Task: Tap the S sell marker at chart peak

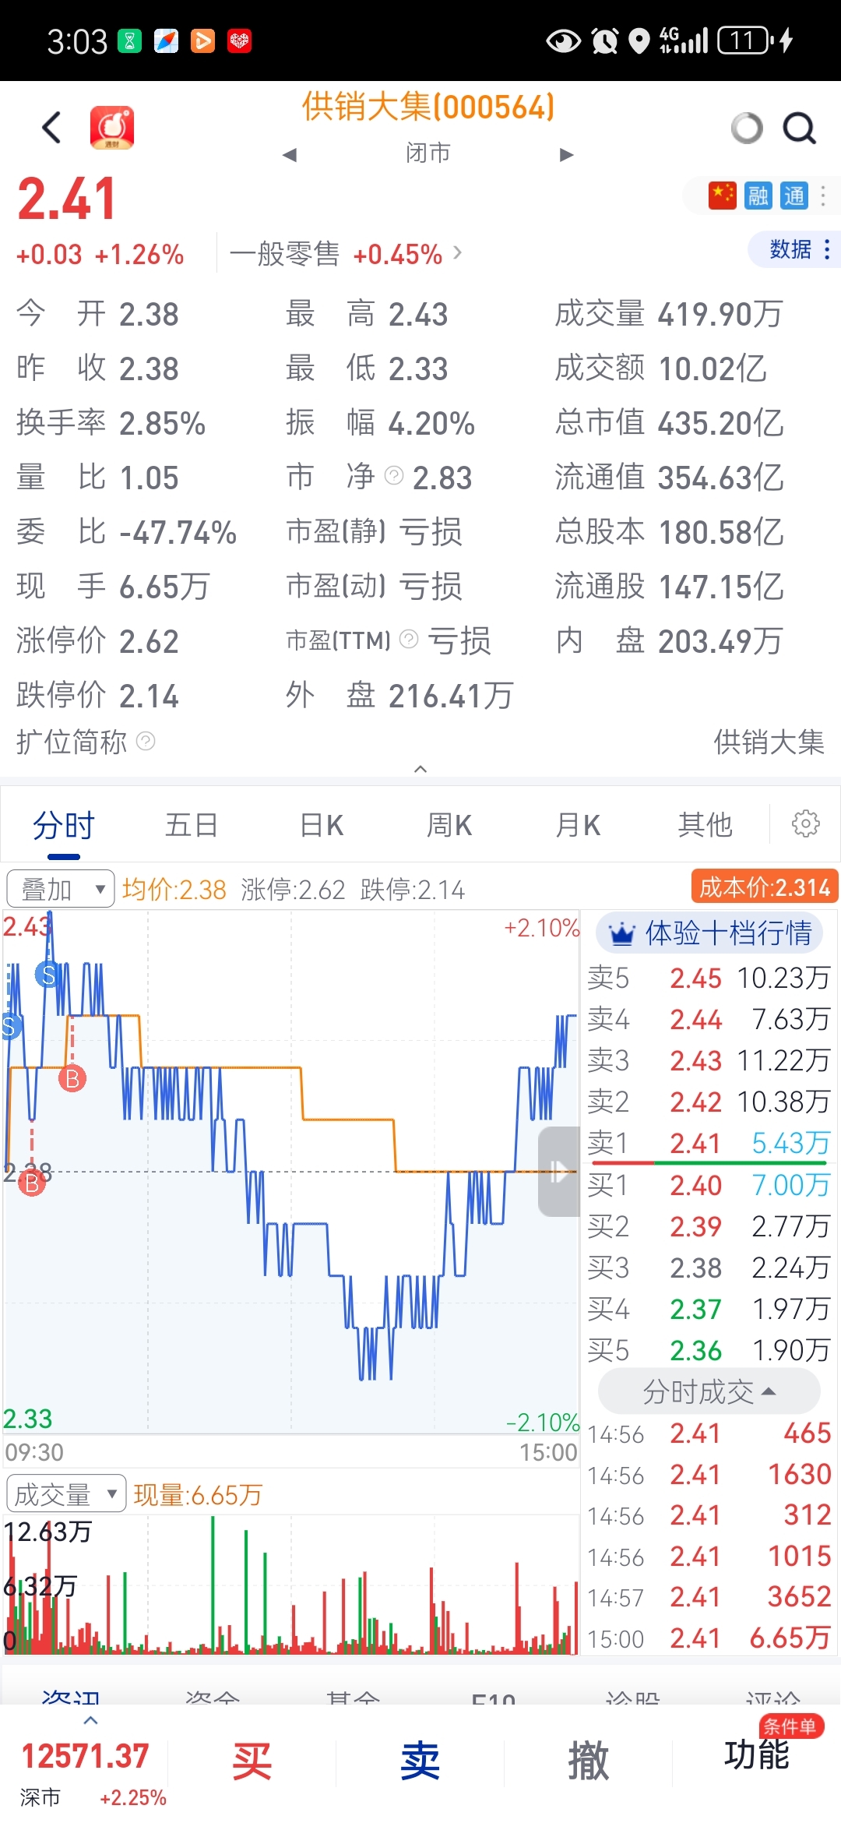Action: [x=48, y=974]
